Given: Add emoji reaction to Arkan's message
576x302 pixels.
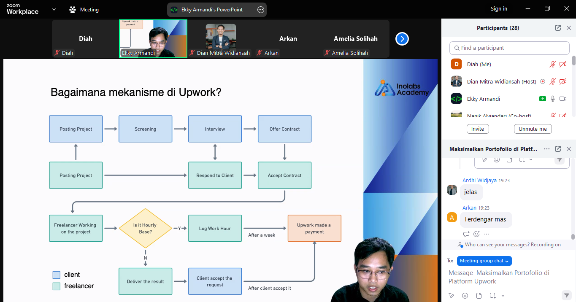Looking at the screenshot, I should click(477, 234).
